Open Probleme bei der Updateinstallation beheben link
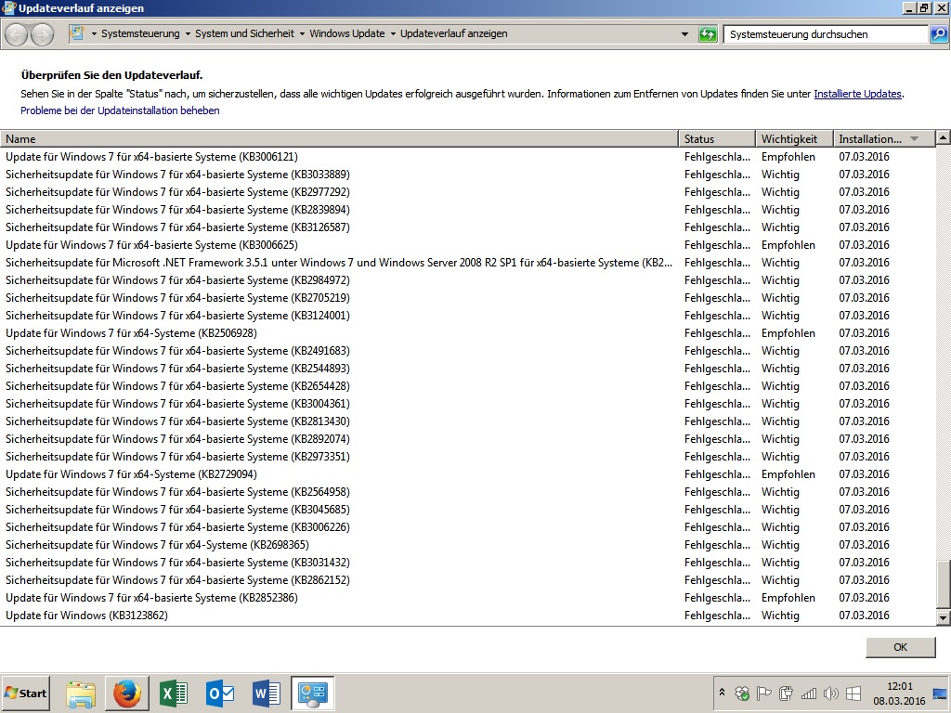 point(120,110)
